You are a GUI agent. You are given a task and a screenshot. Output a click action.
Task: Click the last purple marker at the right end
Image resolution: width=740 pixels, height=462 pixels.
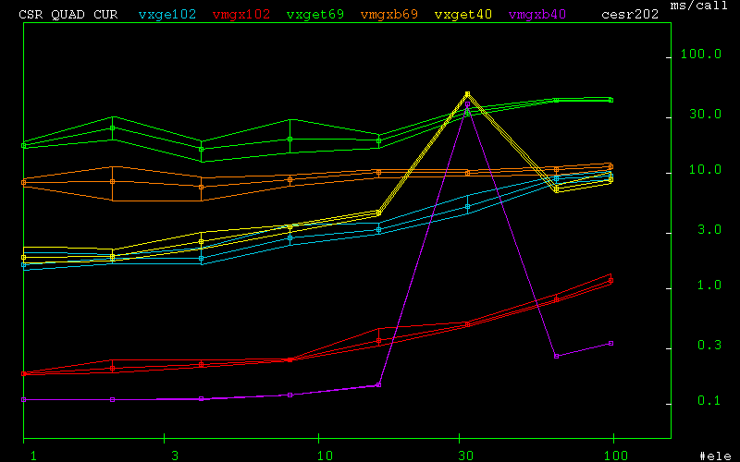pyautogui.click(x=611, y=343)
